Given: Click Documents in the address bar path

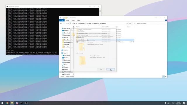Looking at the screenshot, I should pyautogui.click(x=103, y=23).
